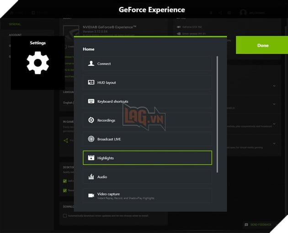This screenshot has height=233, width=288.
Task: Switch to the GENERAL tab in the background window
Action: 15,24
